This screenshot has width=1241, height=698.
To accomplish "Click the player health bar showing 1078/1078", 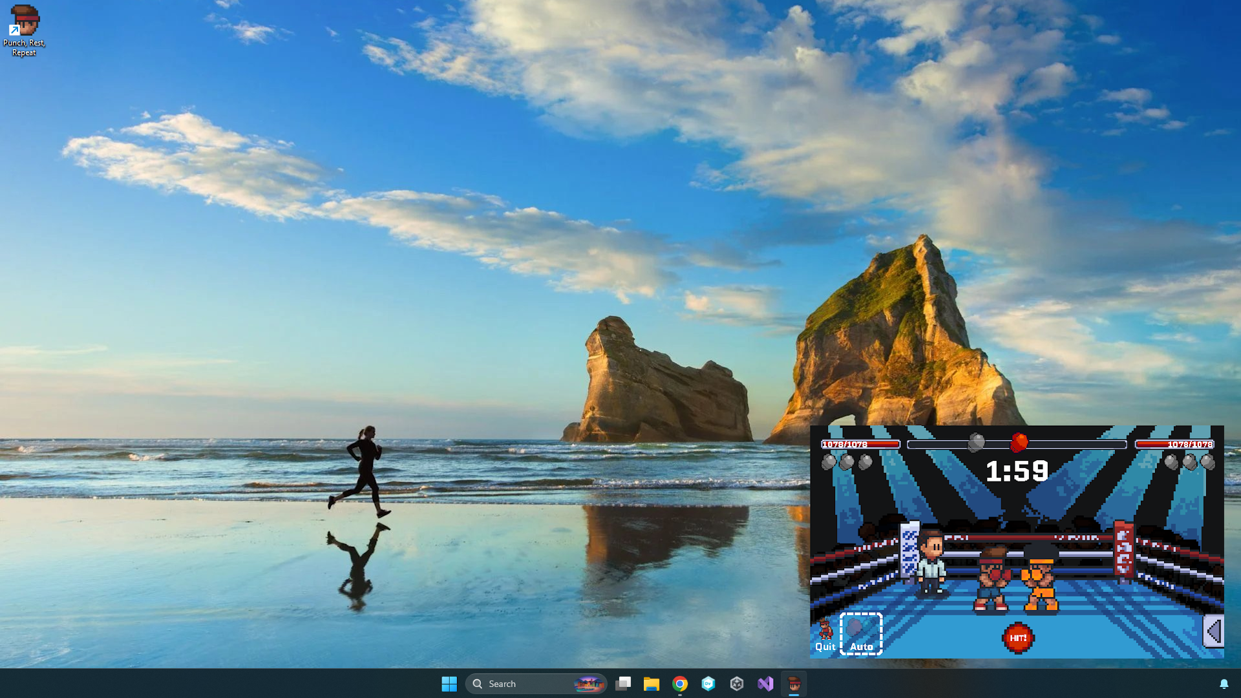I will [860, 444].
